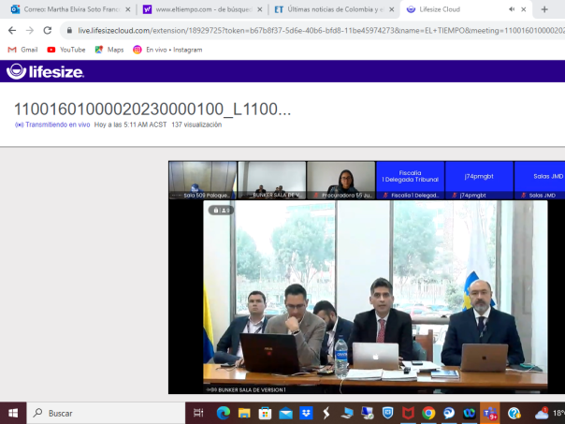This screenshot has height=424, width=565.
Task: Select Fiscalía 1 Delegada Tribunal tile
Action: 410,180
